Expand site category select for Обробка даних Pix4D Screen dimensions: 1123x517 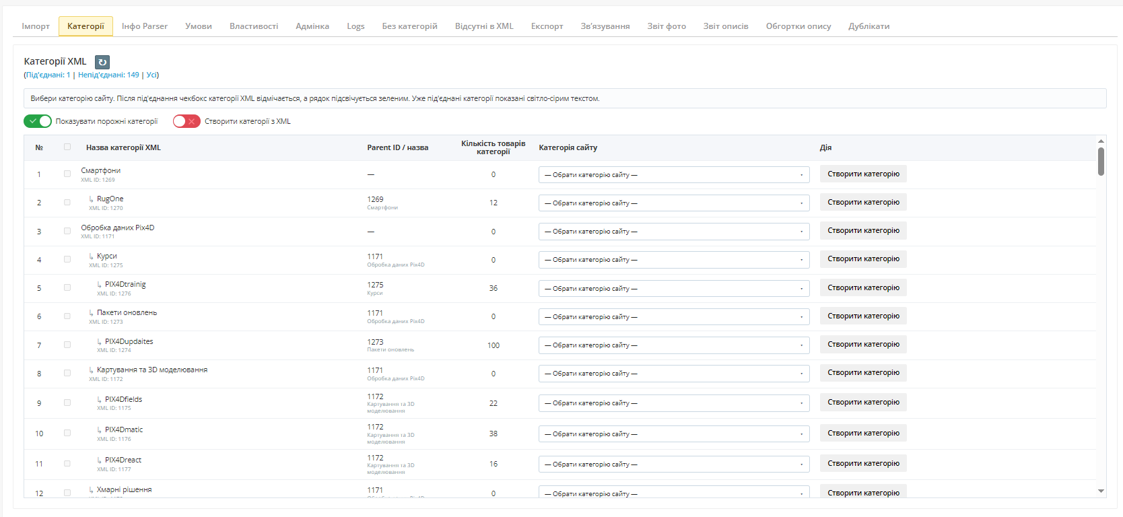point(674,232)
